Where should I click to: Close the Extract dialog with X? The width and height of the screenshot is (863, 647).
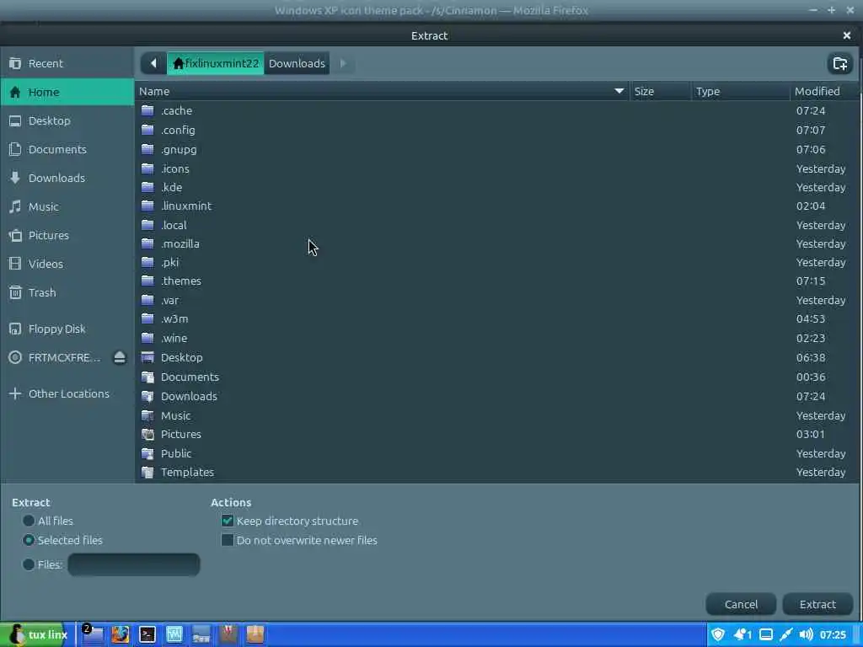click(x=846, y=35)
